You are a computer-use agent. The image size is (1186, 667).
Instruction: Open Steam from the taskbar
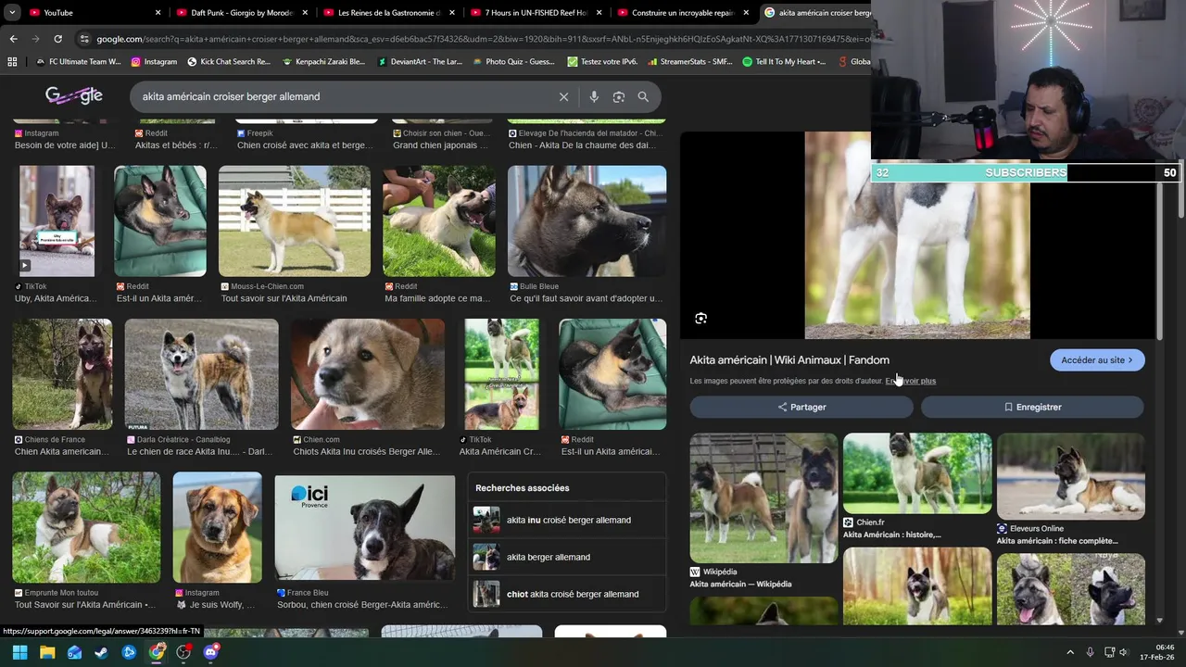pos(102,652)
